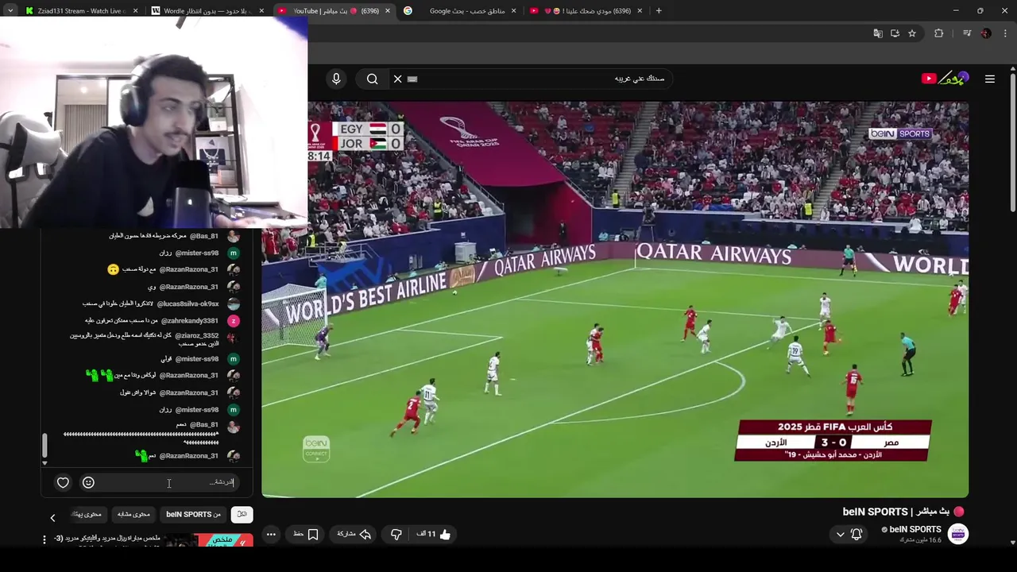The height and width of the screenshot is (572, 1017).
Task: Open the Chrome three-dot menu
Action: click(1005, 33)
